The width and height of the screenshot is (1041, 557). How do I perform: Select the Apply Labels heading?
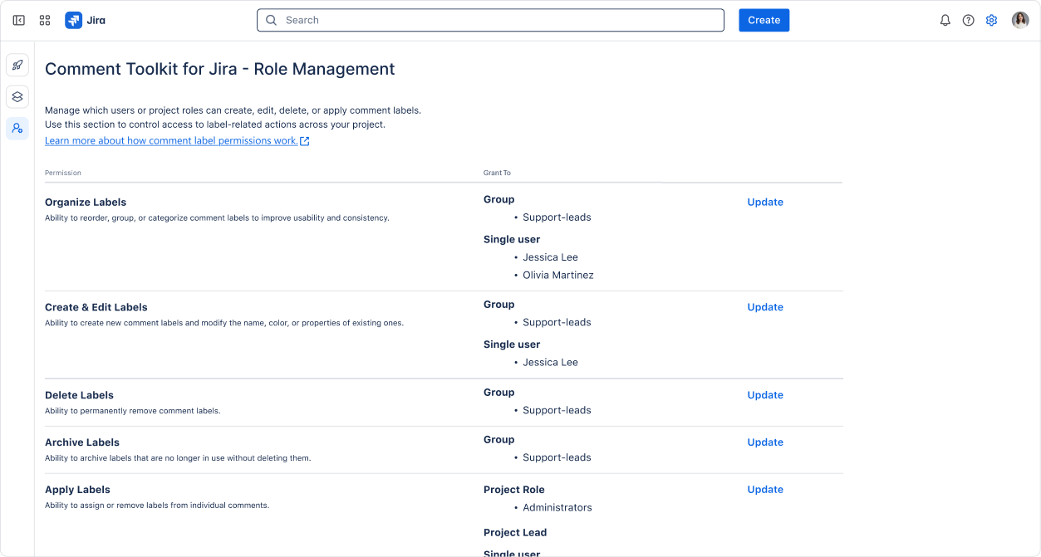click(x=77, y=490)
